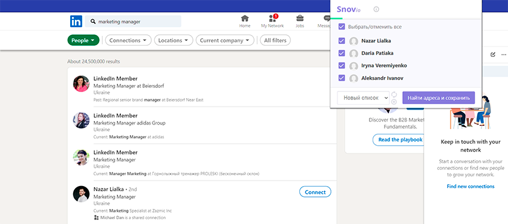508x224 pixels.
Task: Click Nazar Lialka avatar in Snov.io list
Action: click(x=353, y=42)
